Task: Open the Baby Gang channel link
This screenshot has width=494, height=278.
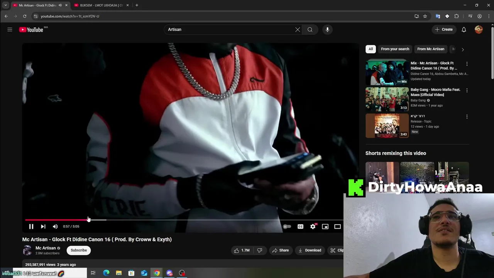Action: click(418, 100)
